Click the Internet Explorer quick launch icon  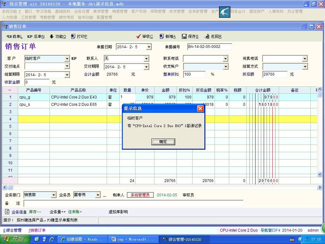click(x=52, y=239)
